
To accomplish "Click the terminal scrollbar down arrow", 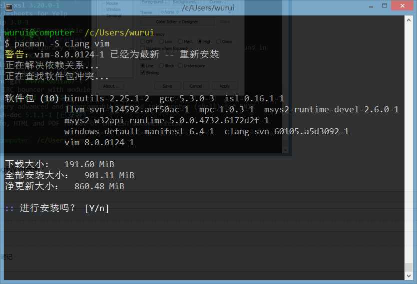I will 409,276.
